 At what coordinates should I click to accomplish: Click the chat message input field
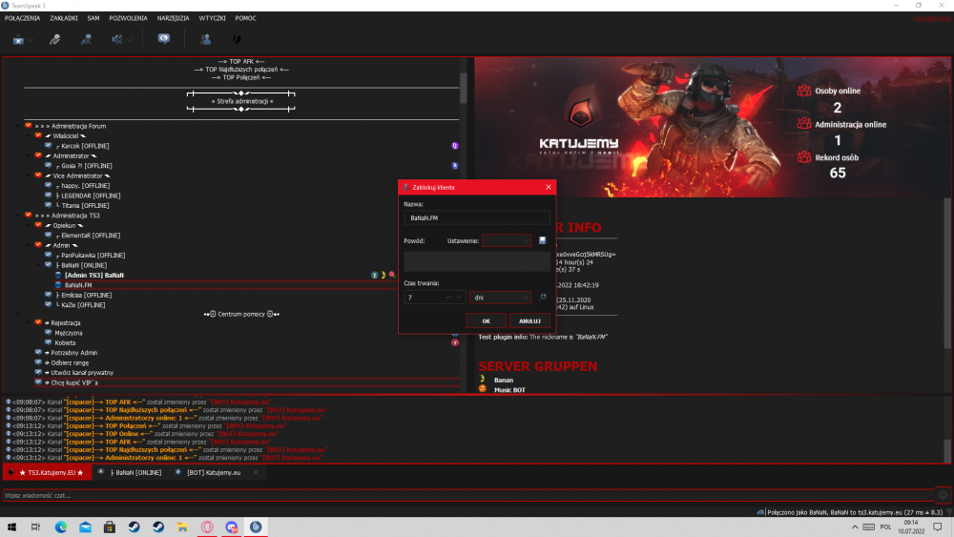[x=467, y=495]
